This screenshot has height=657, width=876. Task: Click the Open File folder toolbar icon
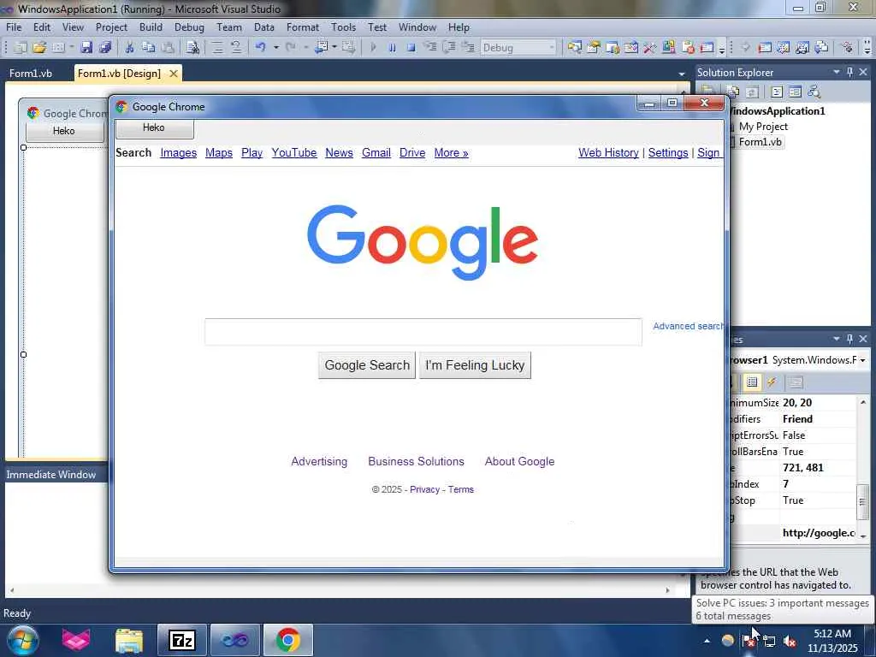pyautogui.click(x=39, y=48)
